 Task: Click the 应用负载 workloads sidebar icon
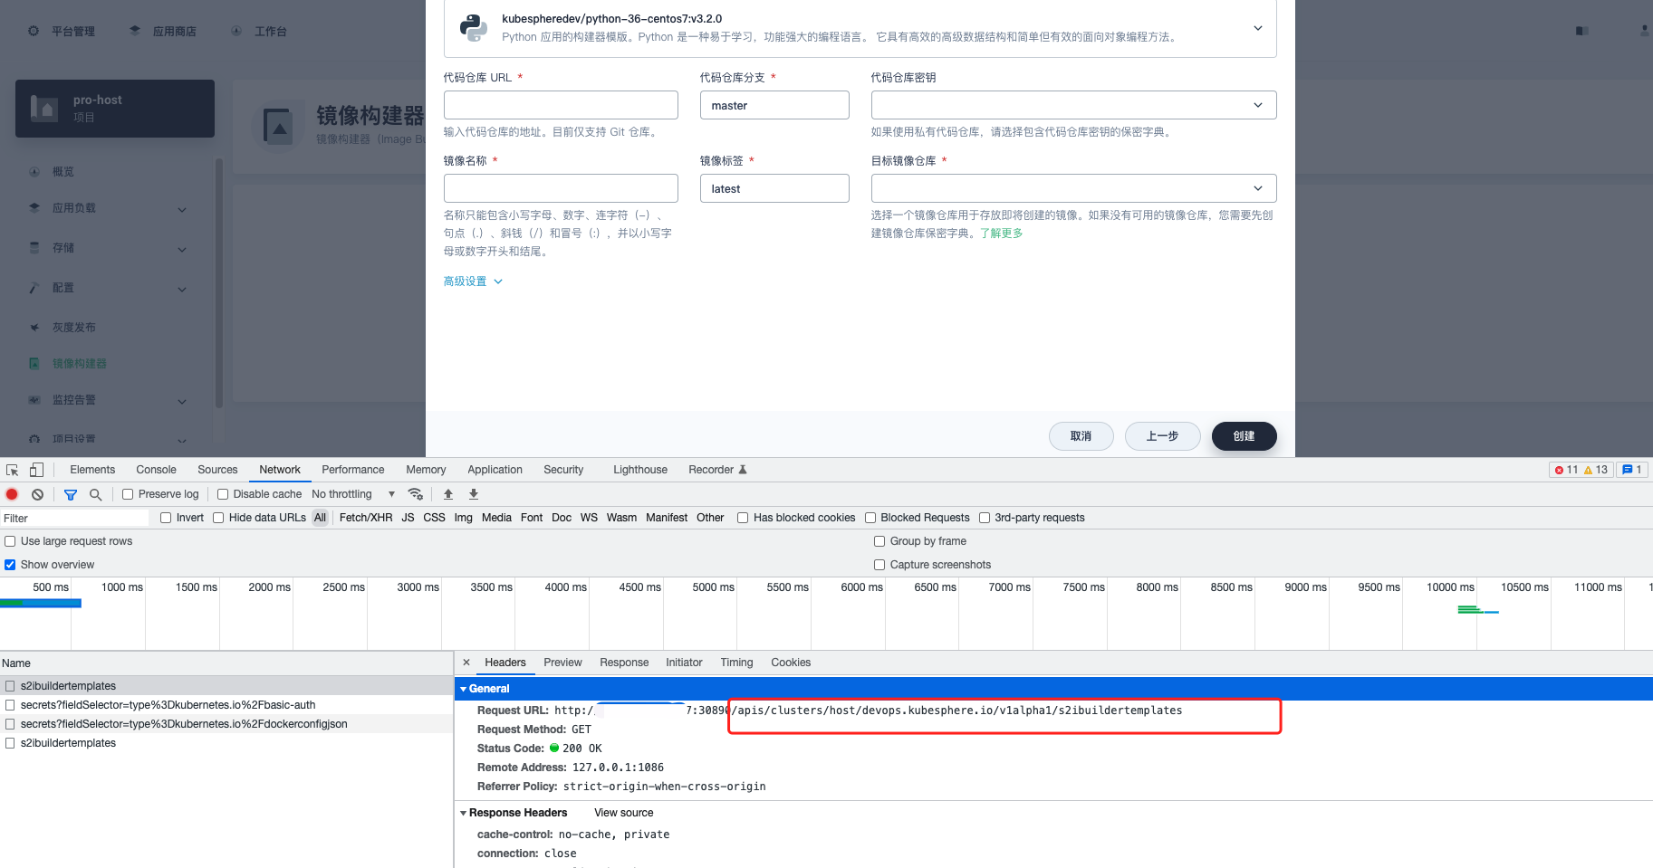pos(34,208)
